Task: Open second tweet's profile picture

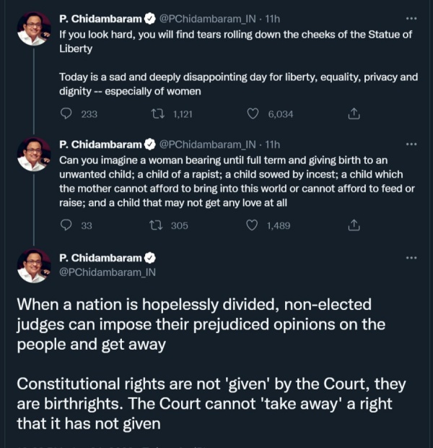Action: tap(34, 153)
